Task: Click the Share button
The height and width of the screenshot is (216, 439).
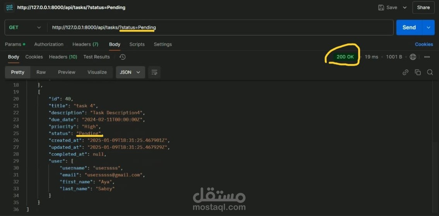Action: [x=423, y=8]
